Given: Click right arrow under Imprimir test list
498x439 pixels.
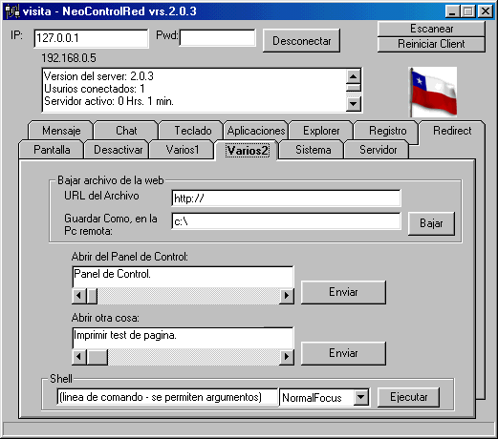Looking at the screenshot, I should [286, 357].
